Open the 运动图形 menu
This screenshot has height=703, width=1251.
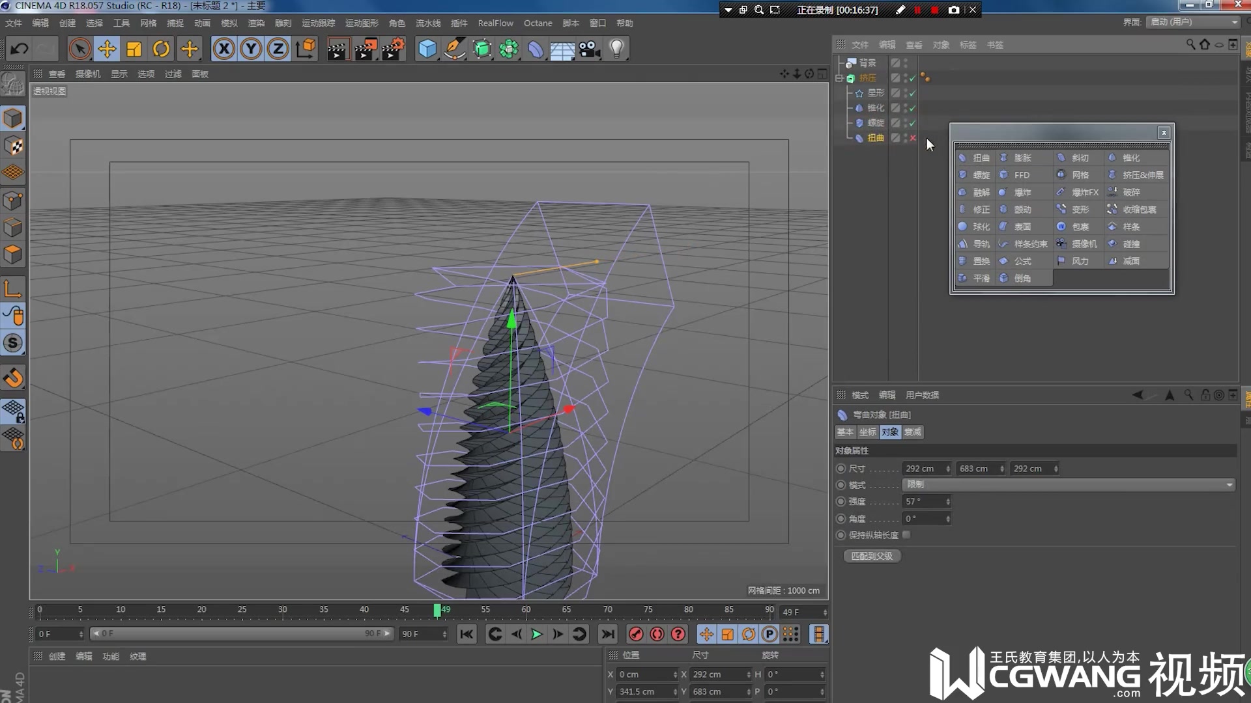362,23
